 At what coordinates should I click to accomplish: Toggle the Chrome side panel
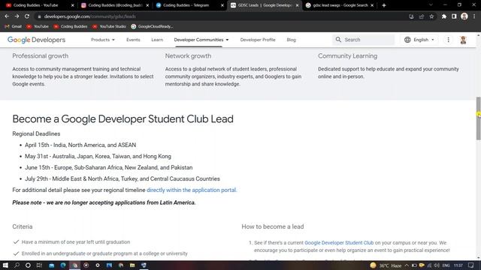[454, 16]
